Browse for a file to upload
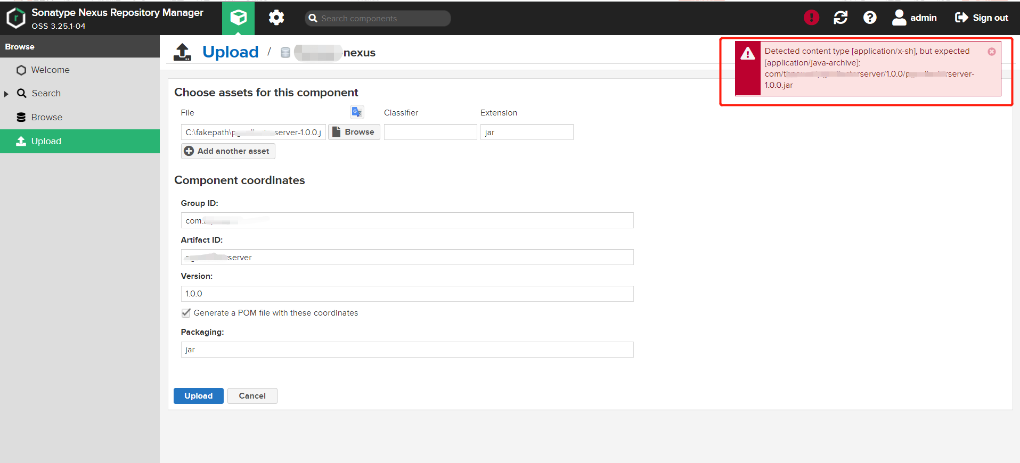Image resolution: width=1020 pixels, height=463 pixels. click(x=354, y=132)
